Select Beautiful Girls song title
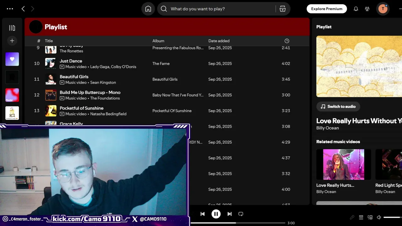This screenshot has width=402, height=226. [x=74, y=77]
